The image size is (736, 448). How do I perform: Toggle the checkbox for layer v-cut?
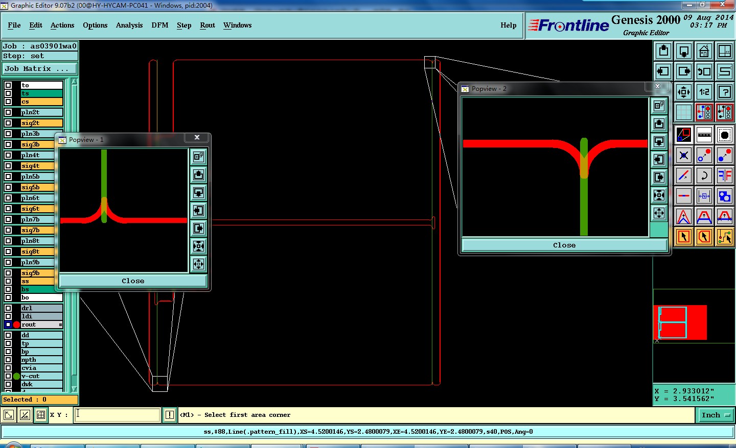point(8,376)
